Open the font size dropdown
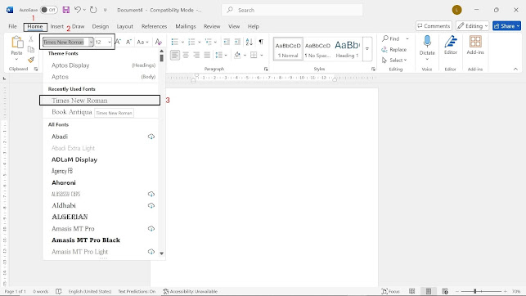The image size is (526, 296). pos(110,42)
